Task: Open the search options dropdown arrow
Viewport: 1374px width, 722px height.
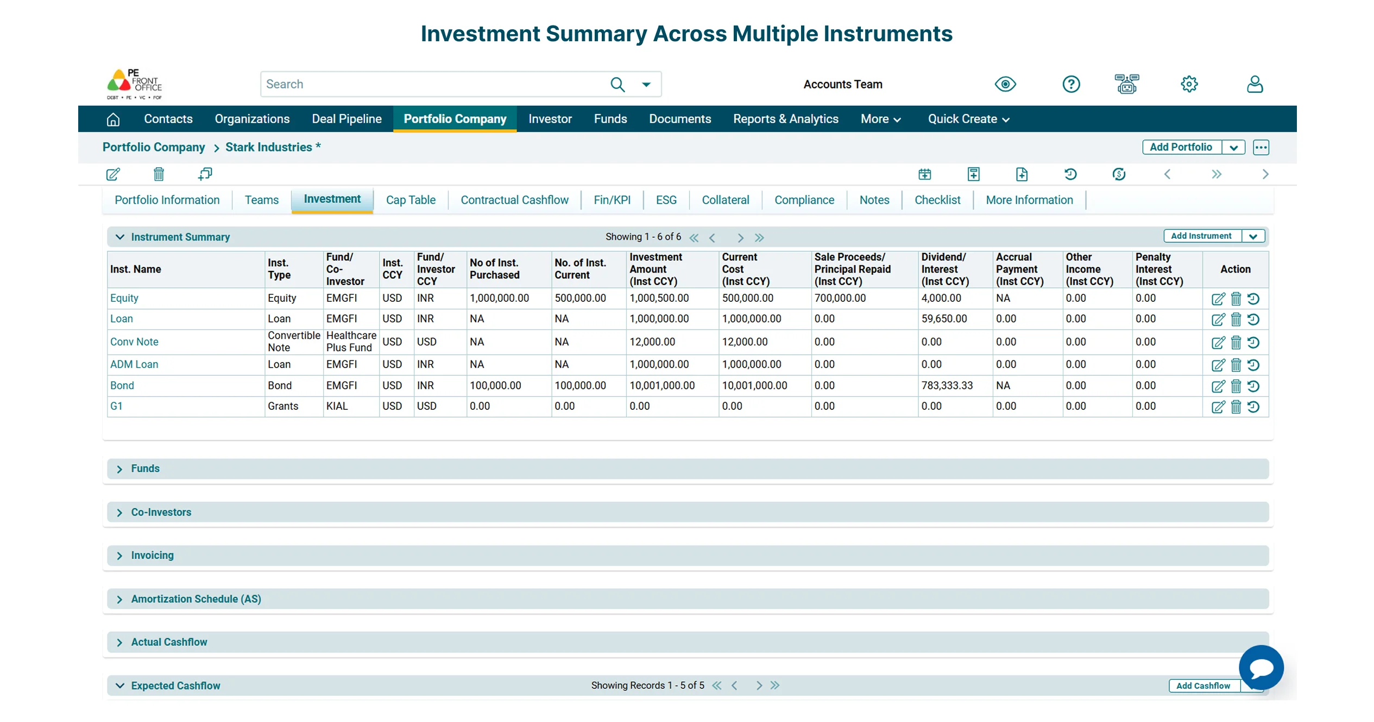Action: (646, 84)
